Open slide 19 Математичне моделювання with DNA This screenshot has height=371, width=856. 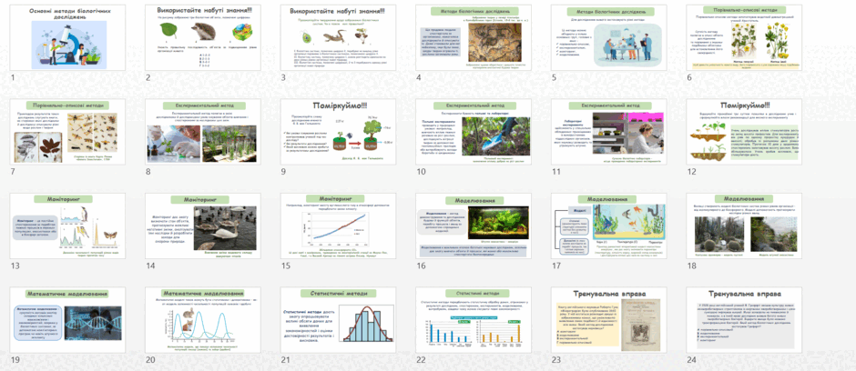click(67, 320)
